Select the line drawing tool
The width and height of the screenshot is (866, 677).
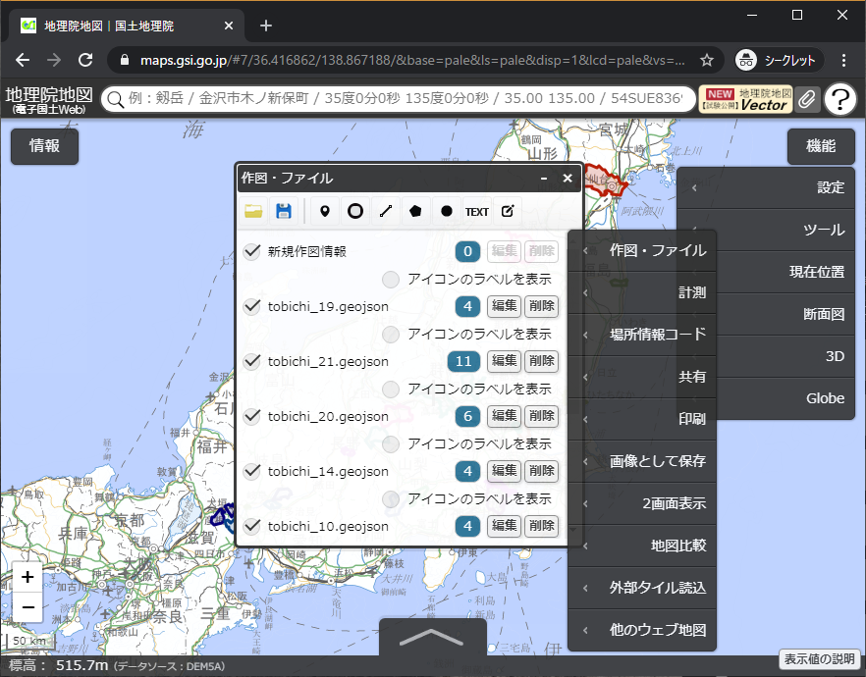[386, 211]
